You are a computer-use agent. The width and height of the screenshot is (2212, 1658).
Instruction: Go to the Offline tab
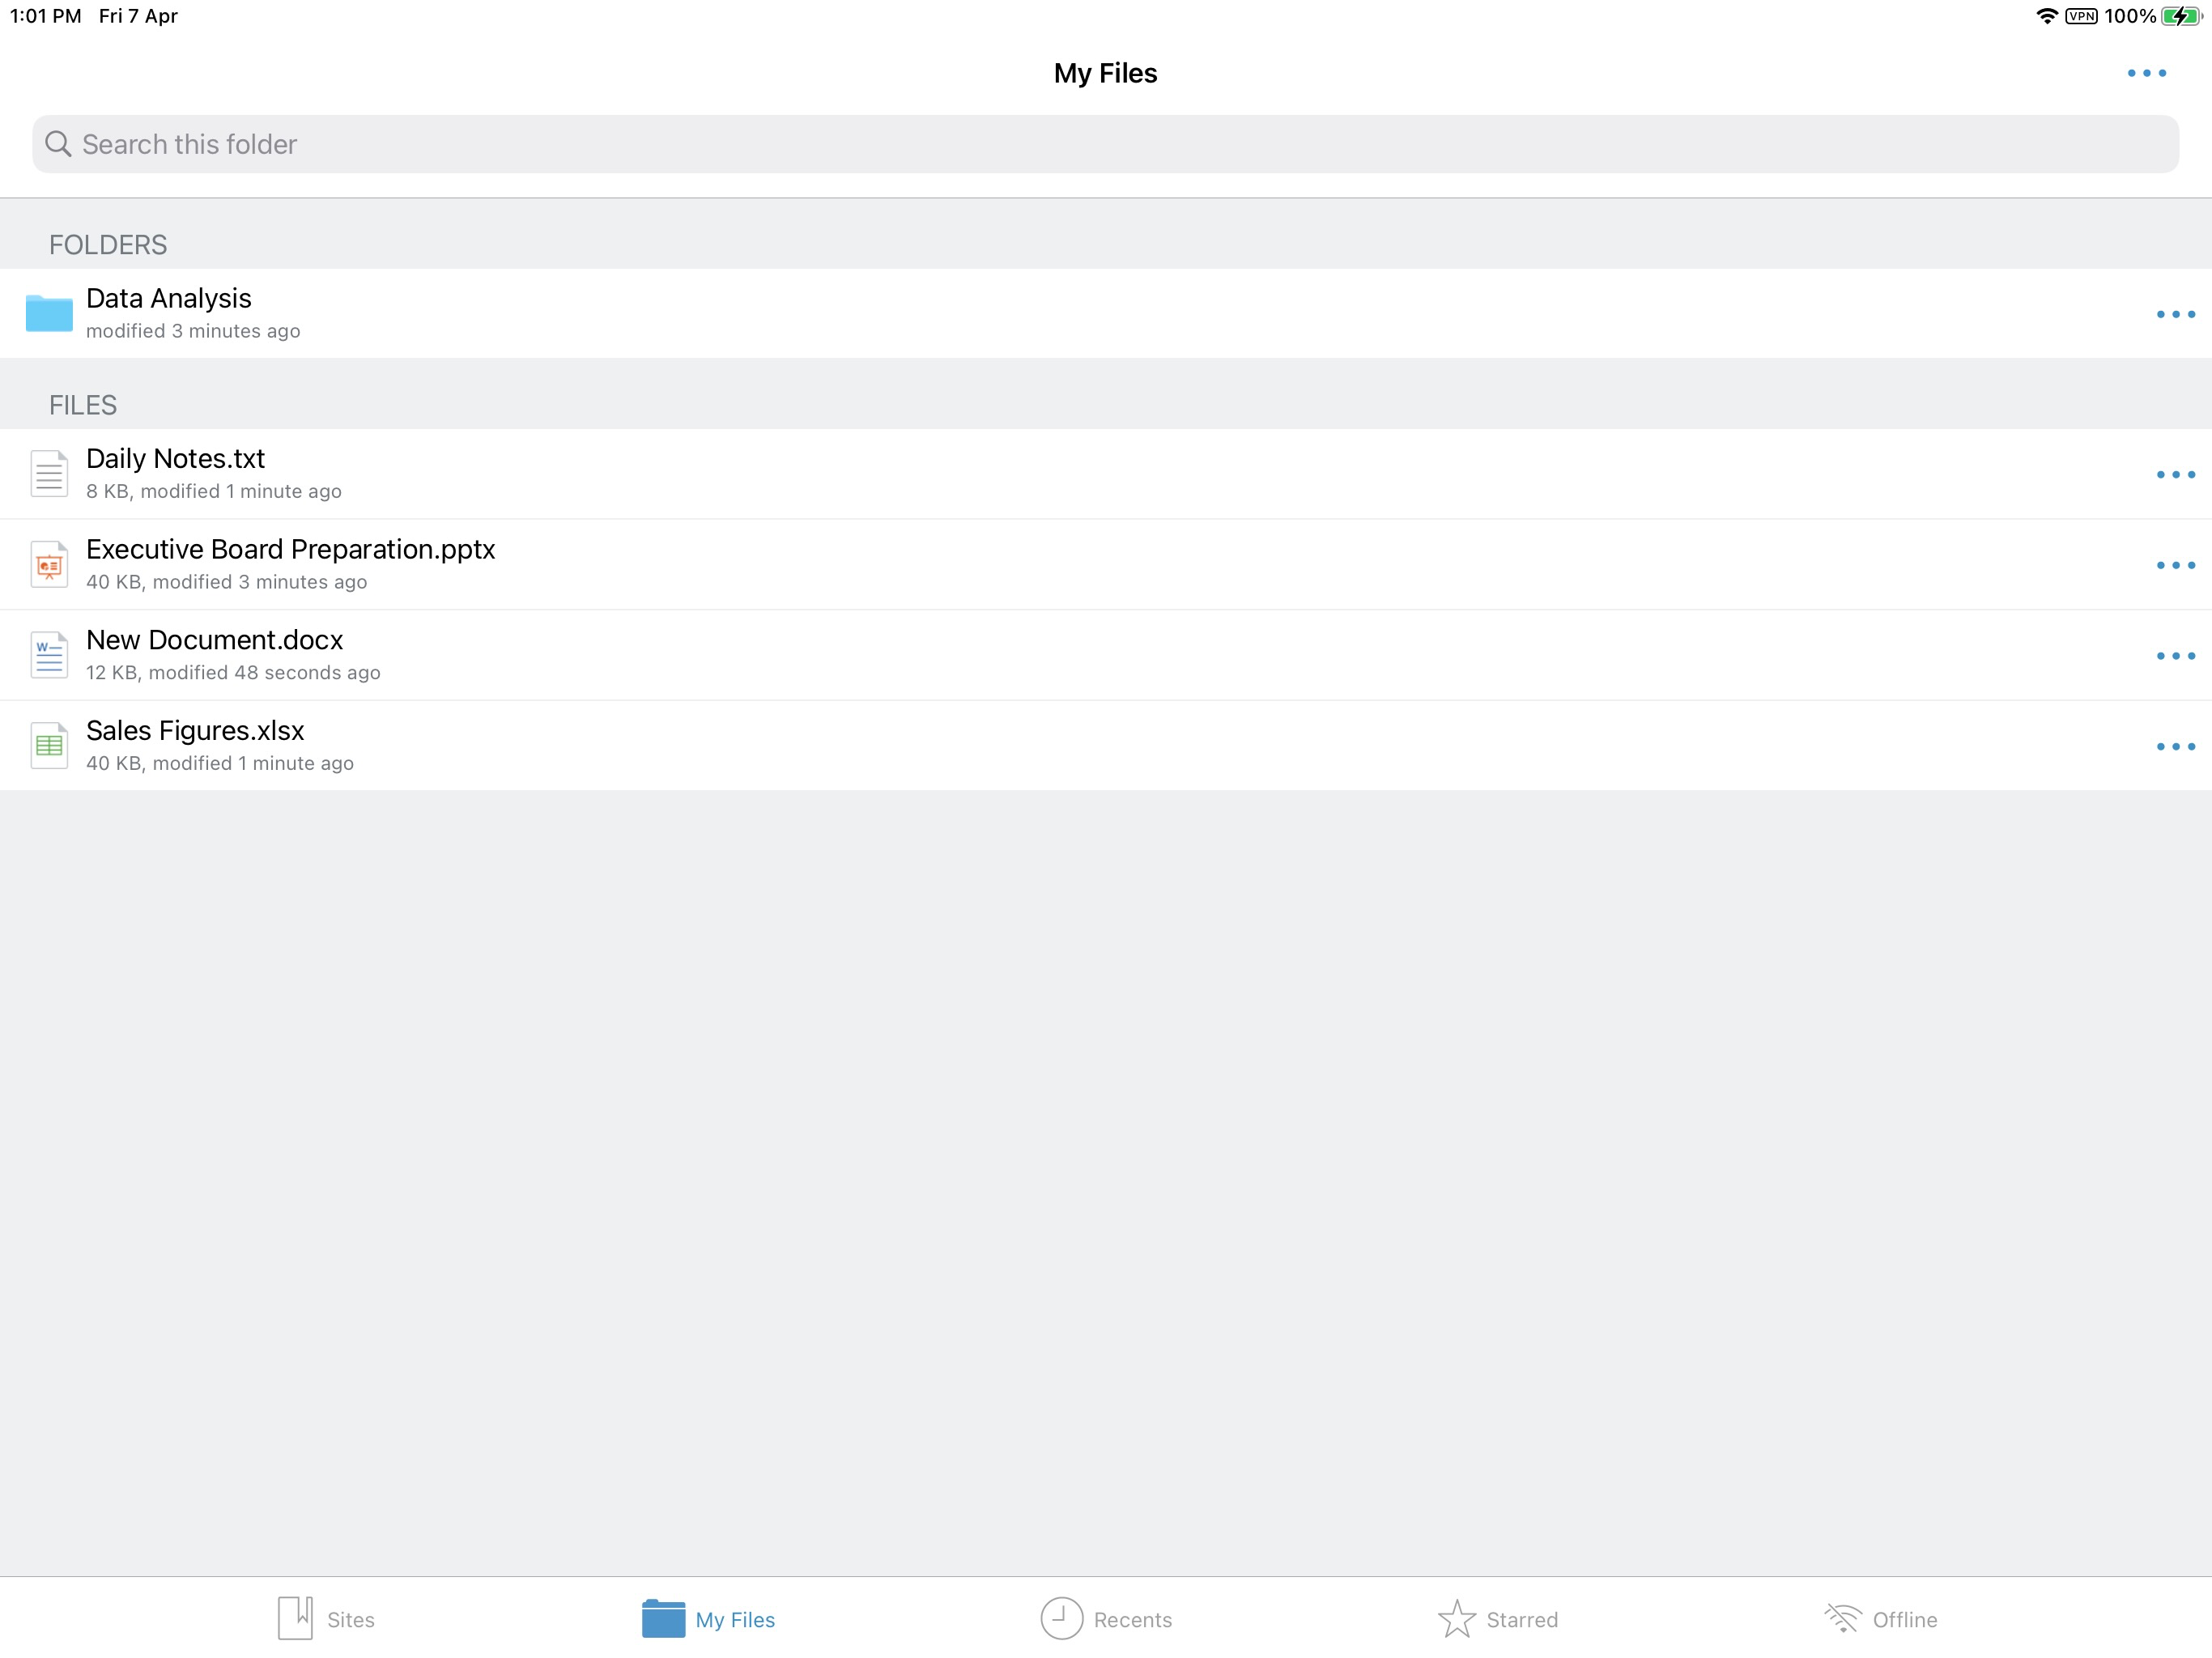tap(1880, 1619)
